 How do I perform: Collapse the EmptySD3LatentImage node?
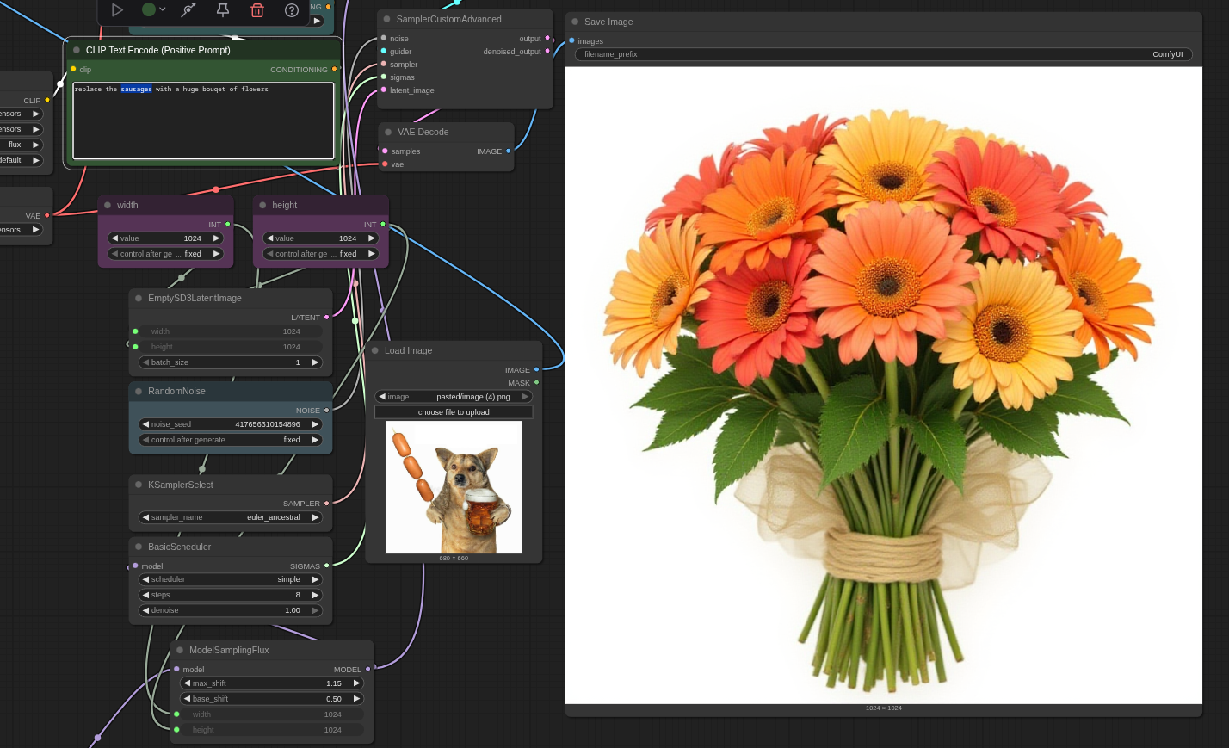point(139,298)
